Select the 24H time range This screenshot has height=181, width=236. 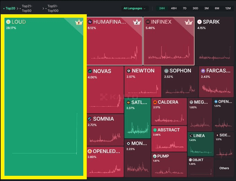pos(162,8)
